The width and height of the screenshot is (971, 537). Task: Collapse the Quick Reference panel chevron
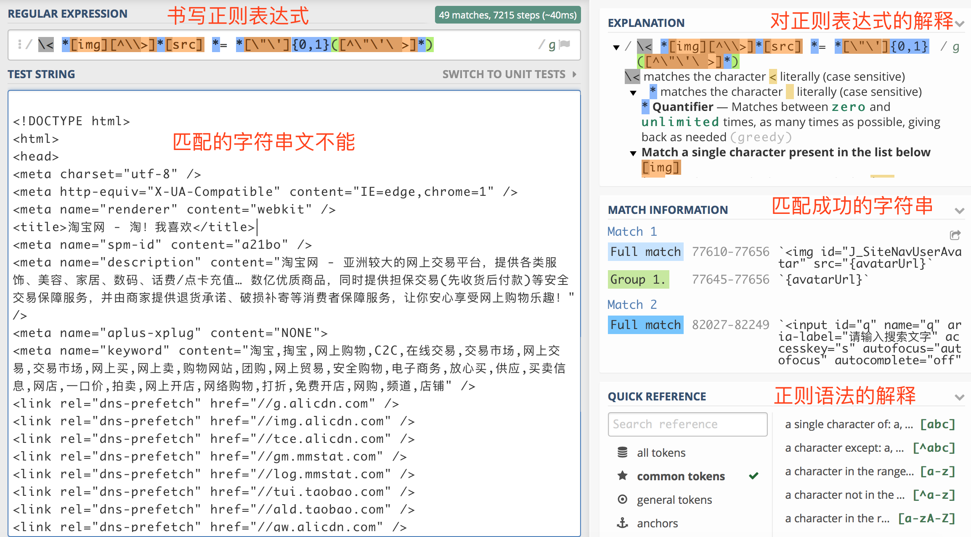pyautogui.click(x=959, y=397)
